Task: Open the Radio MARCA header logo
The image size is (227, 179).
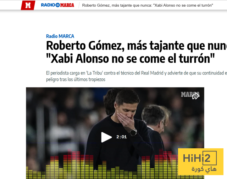Action: (x=57, y=5)
